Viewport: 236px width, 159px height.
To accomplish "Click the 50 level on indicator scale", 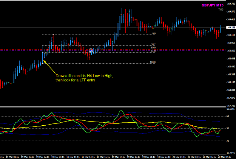I will click(x=228, y=128).
